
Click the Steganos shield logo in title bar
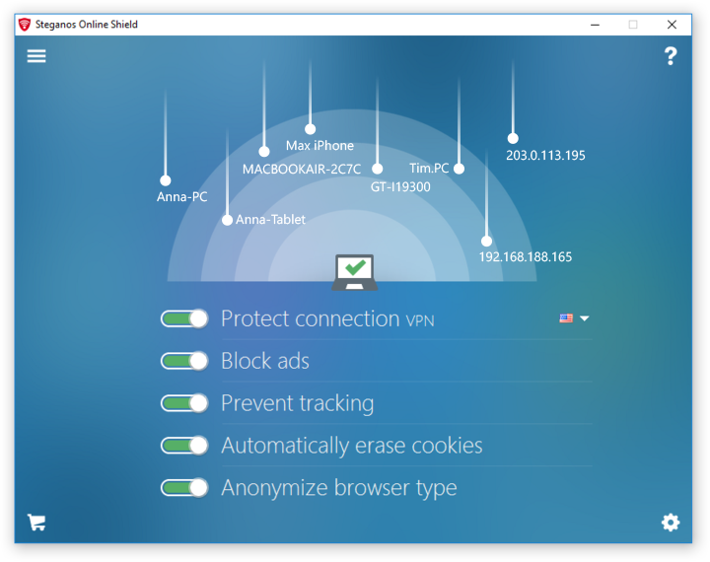point(25,25)
